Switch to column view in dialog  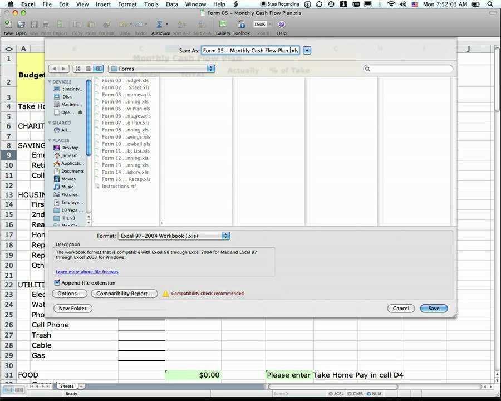99,69
